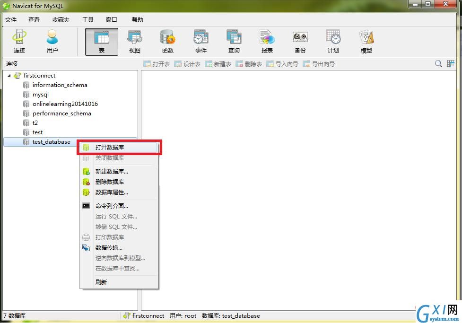Screen dimensions: 462x323
Task: Click the 删除表 button
Action: (249, 64)
